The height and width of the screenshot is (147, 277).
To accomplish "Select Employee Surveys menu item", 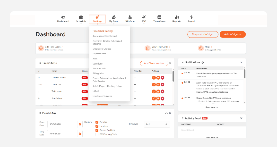I will coord(102,96).
